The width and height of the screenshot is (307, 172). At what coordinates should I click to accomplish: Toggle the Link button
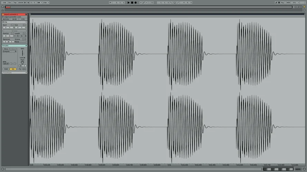[x=4, y=3]
